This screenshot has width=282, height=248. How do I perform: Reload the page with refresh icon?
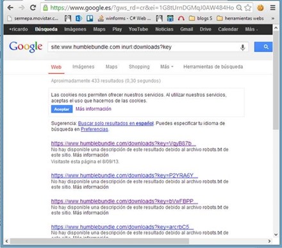click(x=33, y=8)
